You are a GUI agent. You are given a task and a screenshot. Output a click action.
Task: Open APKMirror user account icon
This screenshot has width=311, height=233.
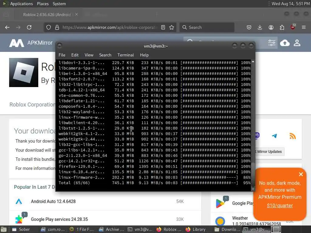click(x=297, y=43)
